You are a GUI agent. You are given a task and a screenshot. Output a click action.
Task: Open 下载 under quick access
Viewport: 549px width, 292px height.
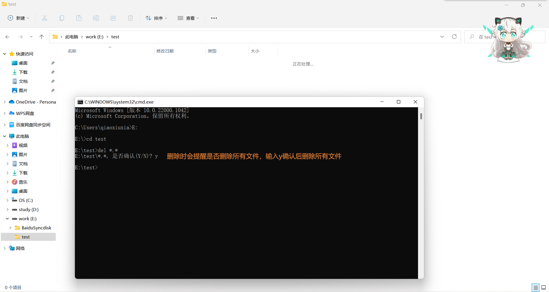[23, 72]
